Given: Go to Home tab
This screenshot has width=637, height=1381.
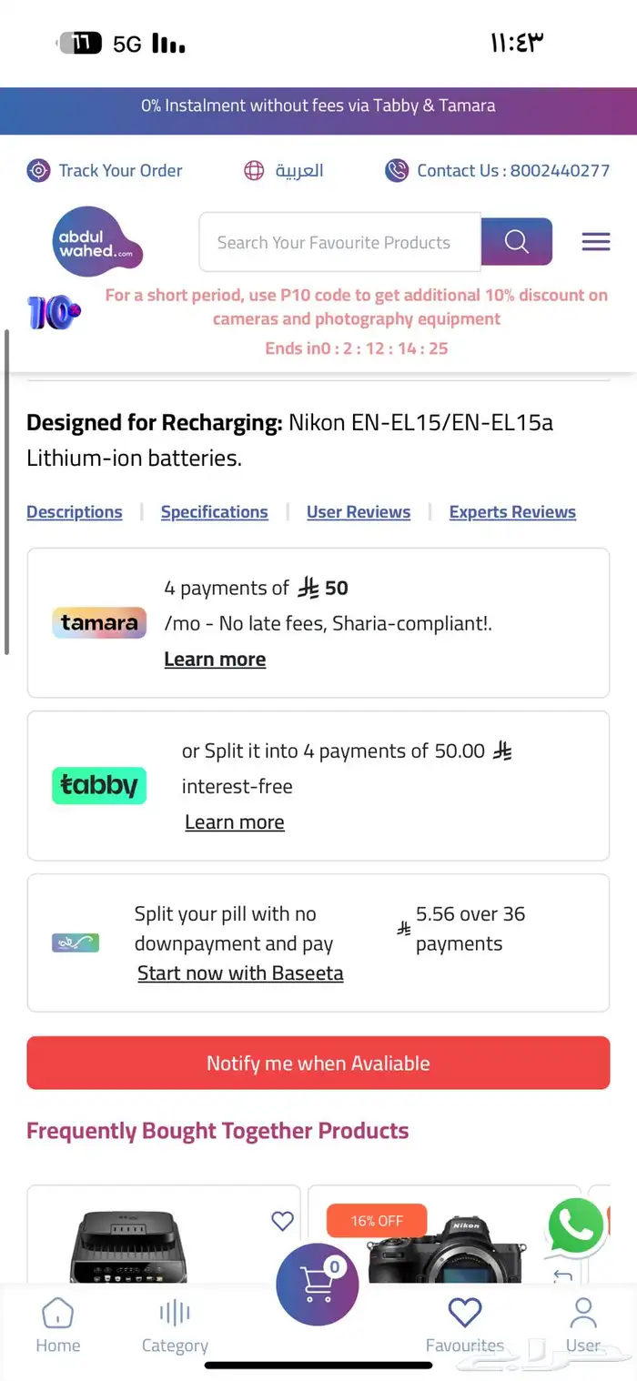Looking at the screenshot, I should tap(57, 1326).
